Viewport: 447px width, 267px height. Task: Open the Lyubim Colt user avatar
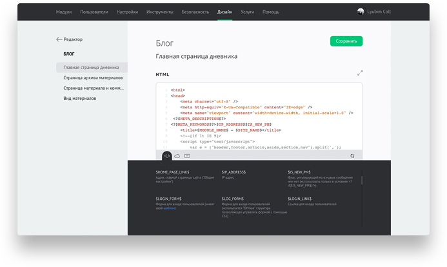(x=361, y=12)
